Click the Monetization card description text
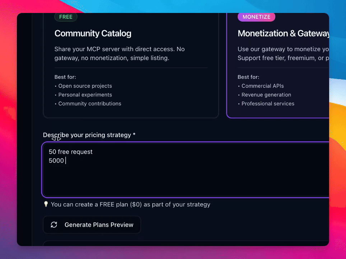The width and height of the screenshot is (346, 259). tap(283, 53)
